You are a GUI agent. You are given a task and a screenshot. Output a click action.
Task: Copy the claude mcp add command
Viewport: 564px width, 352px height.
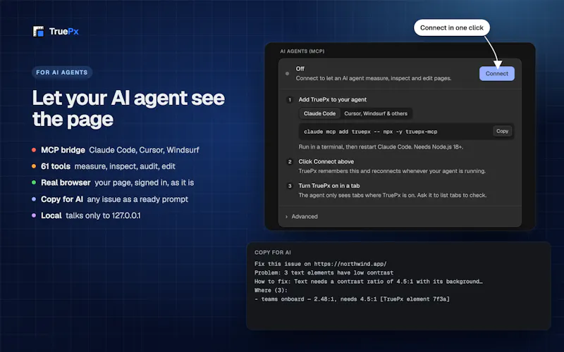coord(502,131)
